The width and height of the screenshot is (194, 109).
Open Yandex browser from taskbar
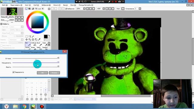(x=7, y=106)
